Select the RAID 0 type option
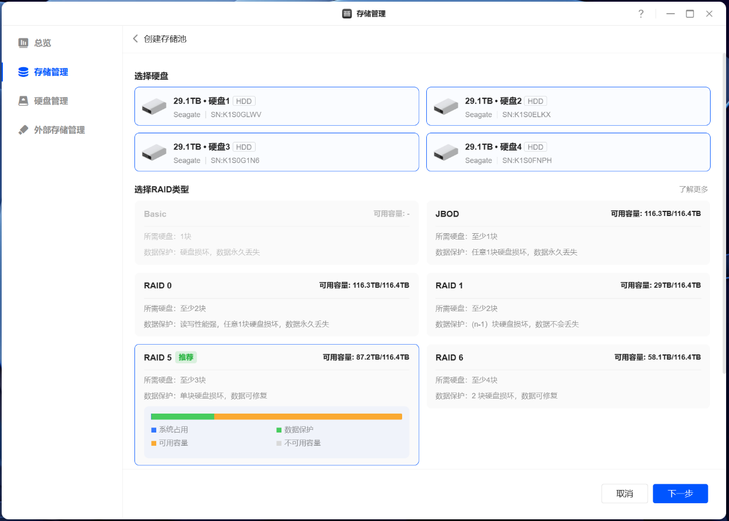 point(276,304)
